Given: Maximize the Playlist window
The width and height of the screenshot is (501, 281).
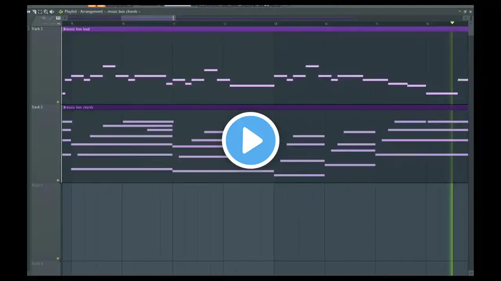Looking at the screenshot, I should click(x=465, y=12).
